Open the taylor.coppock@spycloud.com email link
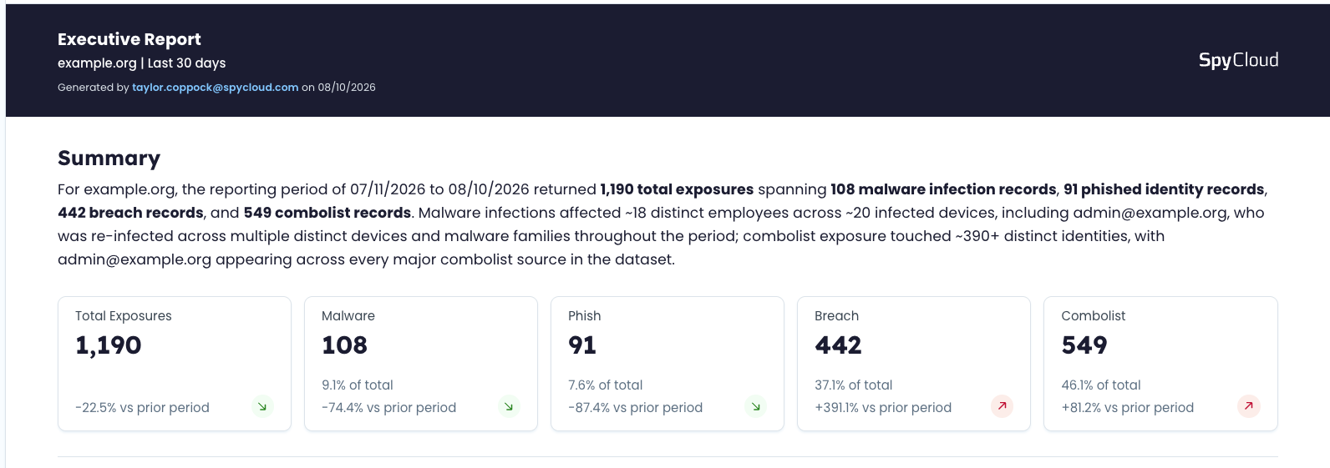Screen dimensions: 1330x468 [x=215, y=88]
